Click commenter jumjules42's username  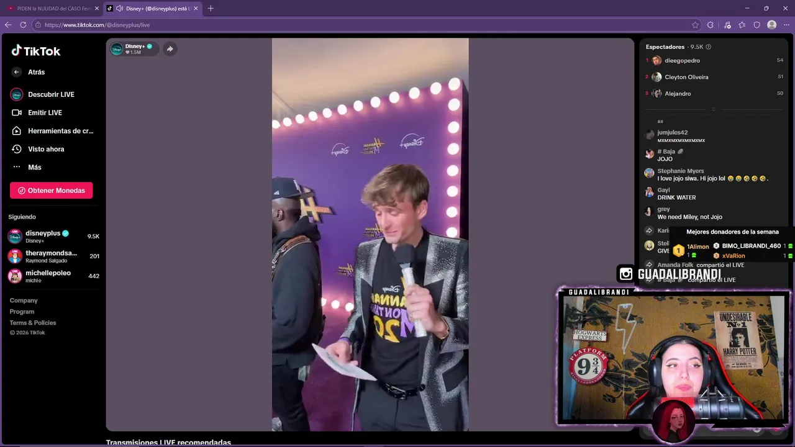click(x=672, y=133)
